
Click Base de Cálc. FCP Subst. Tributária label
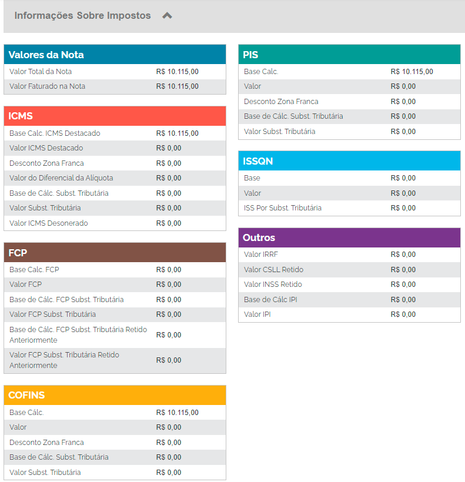pyautogui.click(x=66, y=299)
